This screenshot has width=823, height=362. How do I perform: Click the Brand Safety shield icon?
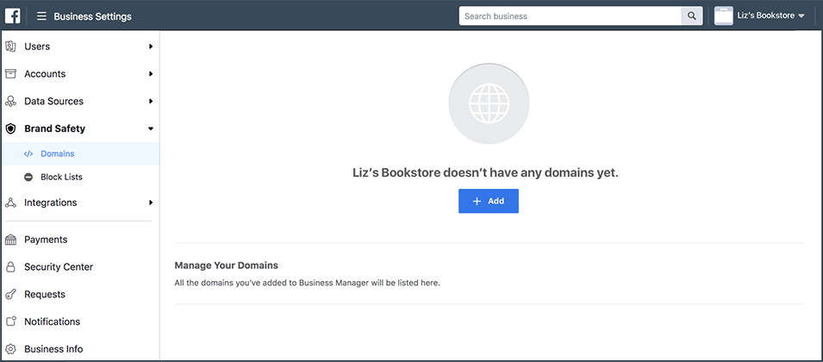10,128
